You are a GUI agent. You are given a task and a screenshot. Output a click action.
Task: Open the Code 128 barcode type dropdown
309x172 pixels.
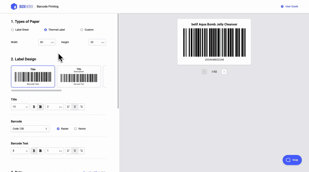click(30, 129)
